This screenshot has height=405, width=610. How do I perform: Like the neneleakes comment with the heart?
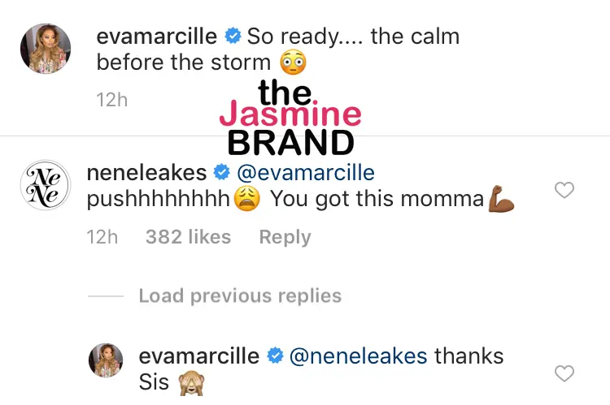564,190
